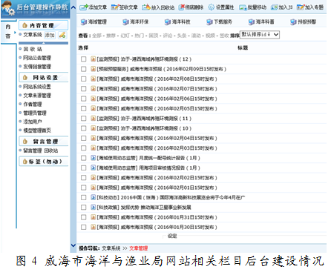Image resolution: width=334 pixels, height=278 pixels.
Task: Click the 加入JS toolbar icon
Action: (274, 7)
